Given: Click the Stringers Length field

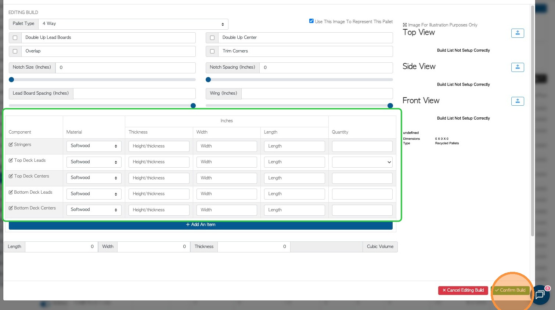Looking at the screenshot, I should point(295,146).
